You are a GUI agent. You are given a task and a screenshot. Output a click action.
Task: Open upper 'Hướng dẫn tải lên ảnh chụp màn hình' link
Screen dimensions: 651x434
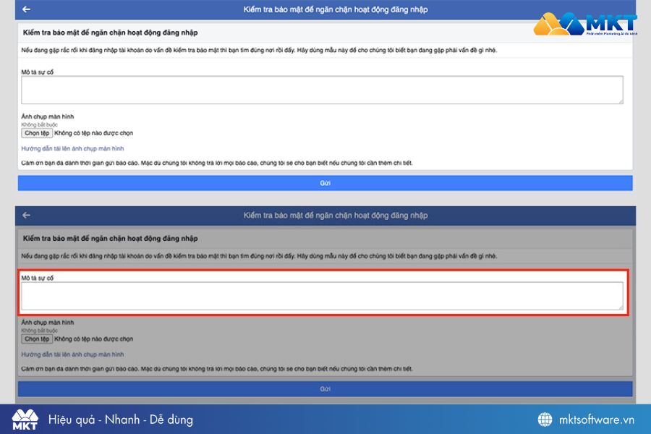72,149
